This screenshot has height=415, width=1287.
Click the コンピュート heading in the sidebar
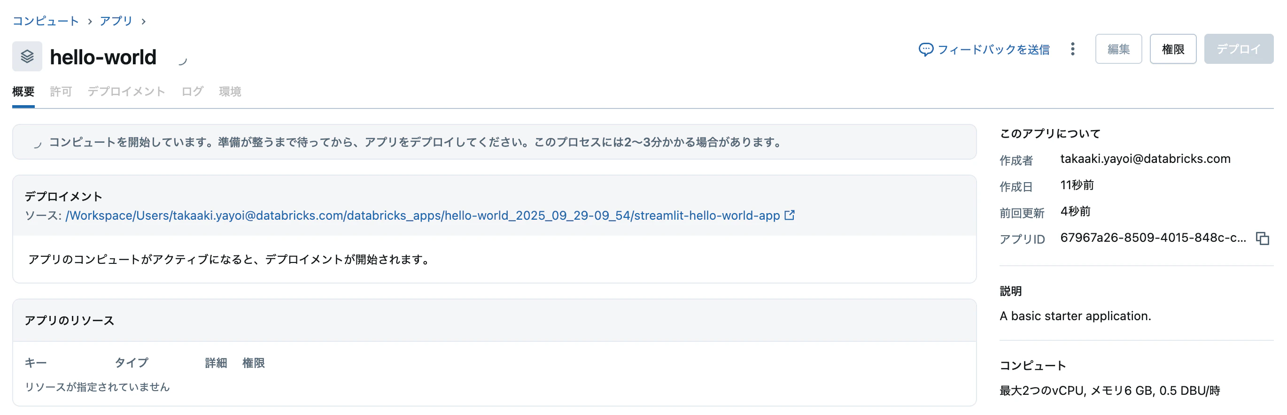coord(1033,366)
